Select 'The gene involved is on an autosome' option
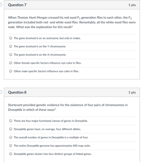Image resolution: width=143 pixels, height=162 pixels. point(10,38)
